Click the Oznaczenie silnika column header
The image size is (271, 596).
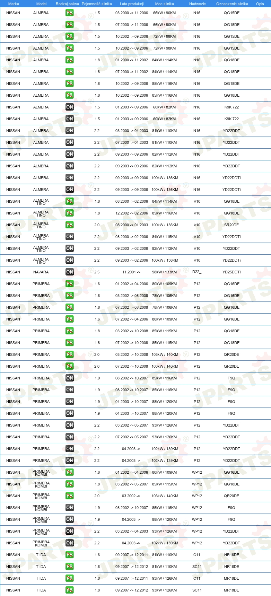232,4
